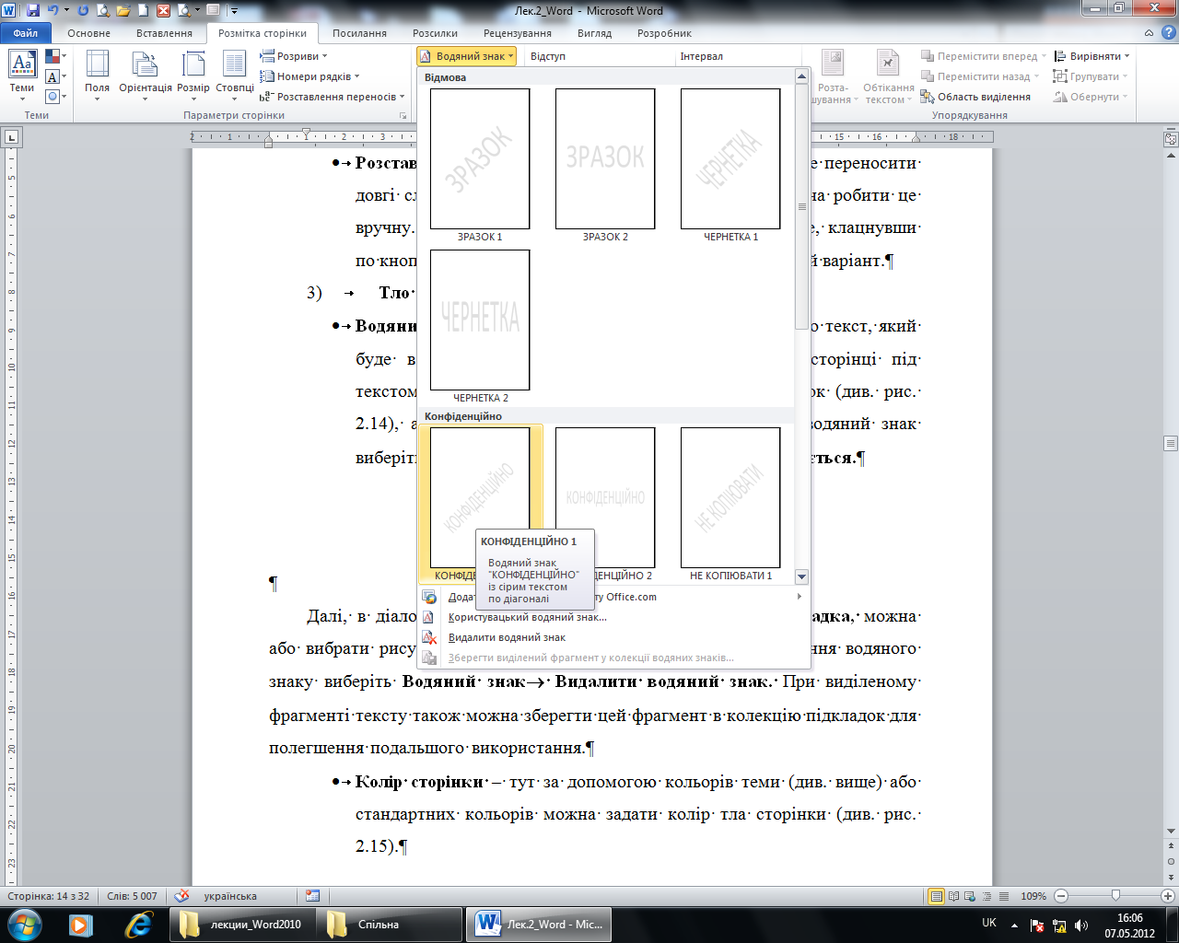
Task: Switch to Розсилки tab
Action: (x=435, y=33)
